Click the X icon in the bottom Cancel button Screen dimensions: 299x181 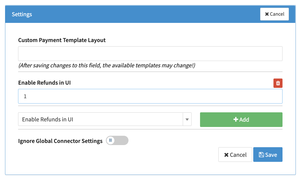coord(226,155)
